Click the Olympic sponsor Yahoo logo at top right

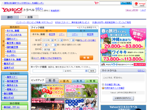(x=140, y=4)
